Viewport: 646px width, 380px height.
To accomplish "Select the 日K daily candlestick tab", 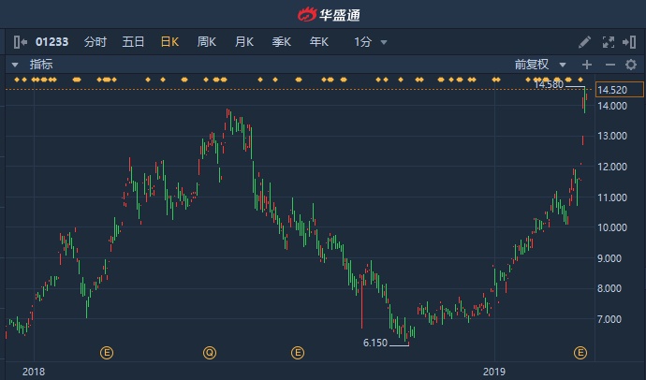I will point(169,42).
